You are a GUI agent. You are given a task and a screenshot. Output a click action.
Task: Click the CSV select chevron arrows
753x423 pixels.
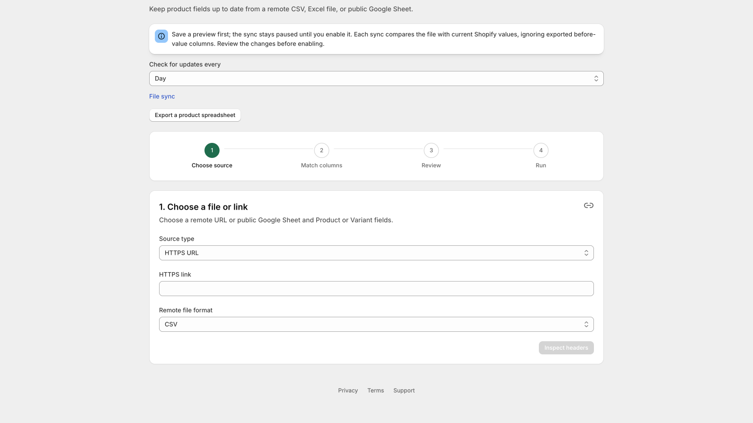(x=586, y=324)
